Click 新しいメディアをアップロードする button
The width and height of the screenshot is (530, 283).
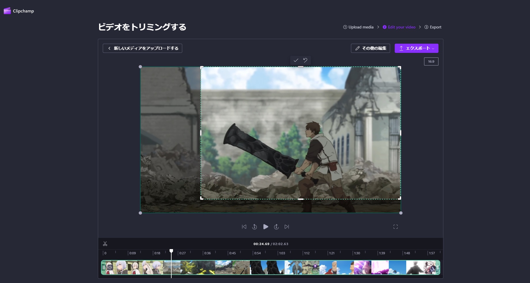point(143,48)
